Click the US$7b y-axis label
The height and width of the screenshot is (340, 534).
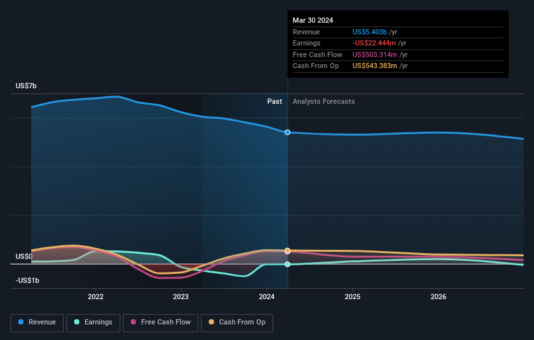26,86
